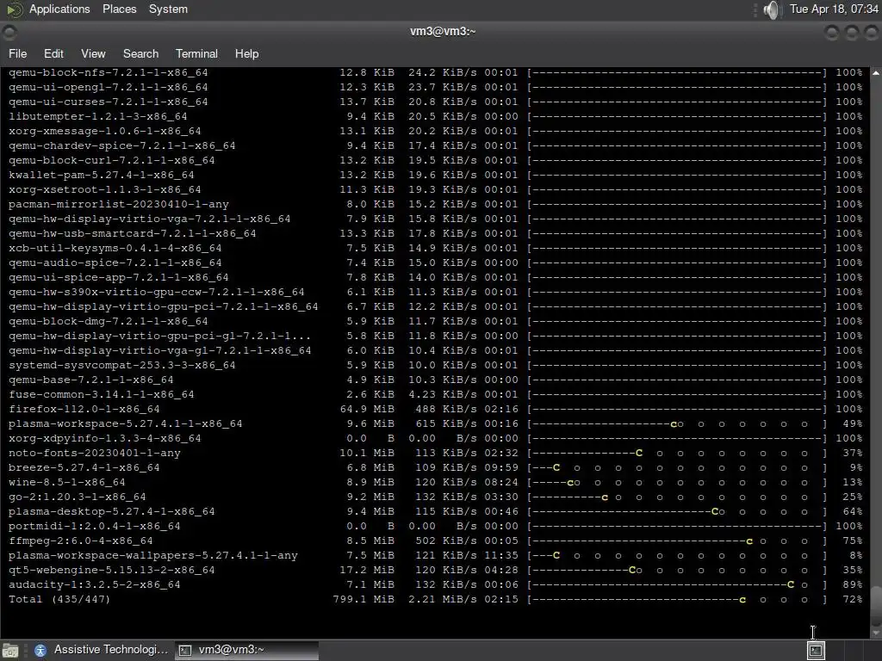Viewport: 882px width, 661px height.
Task: Open the Edit menu
Action: (x=53, y=53)
